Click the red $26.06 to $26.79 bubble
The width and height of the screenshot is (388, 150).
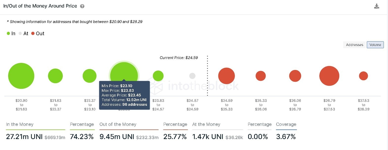(295, 76)
